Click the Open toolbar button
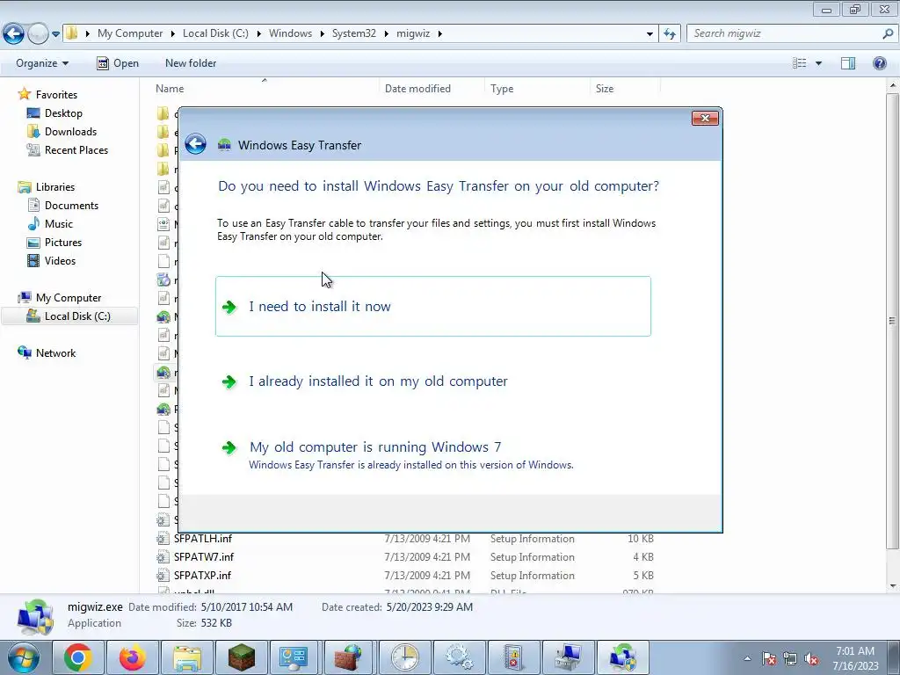This screenshot has height=675, width=900. coord(118,63)
